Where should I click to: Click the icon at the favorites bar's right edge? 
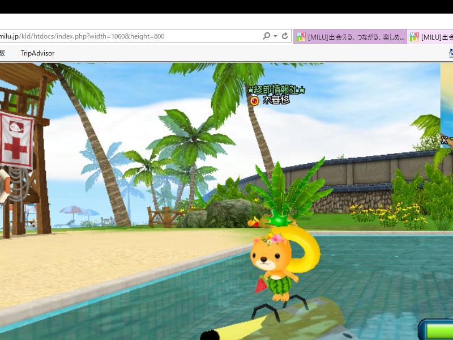(x=451, y=53)
